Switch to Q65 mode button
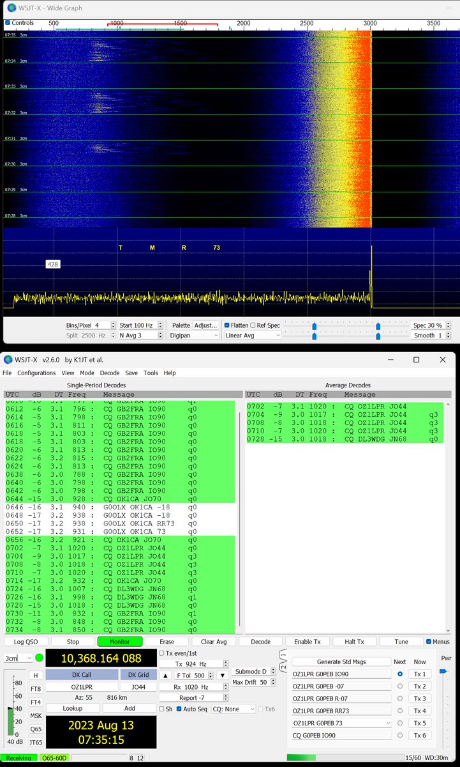This screenshot has width=460, height=767. click(36, 729)
